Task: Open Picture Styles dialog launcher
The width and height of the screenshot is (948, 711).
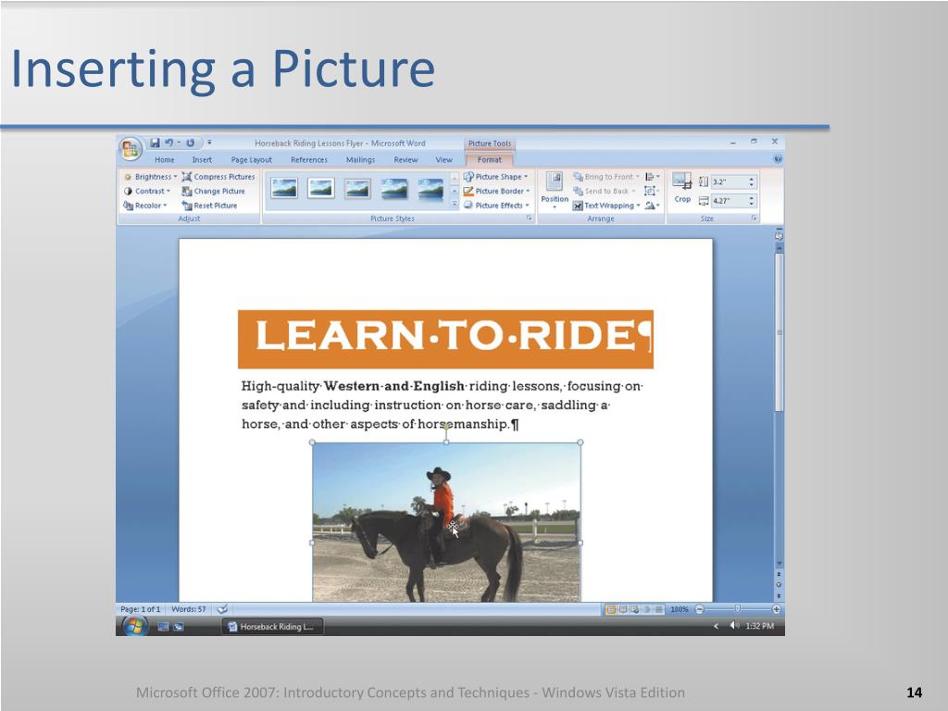Action: coord(529,218)
